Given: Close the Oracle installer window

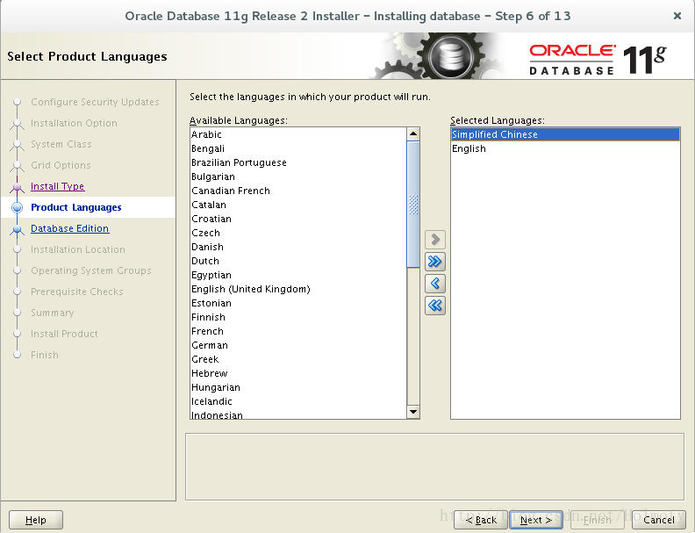Looking at the screenshot, I should pos(677,16).
